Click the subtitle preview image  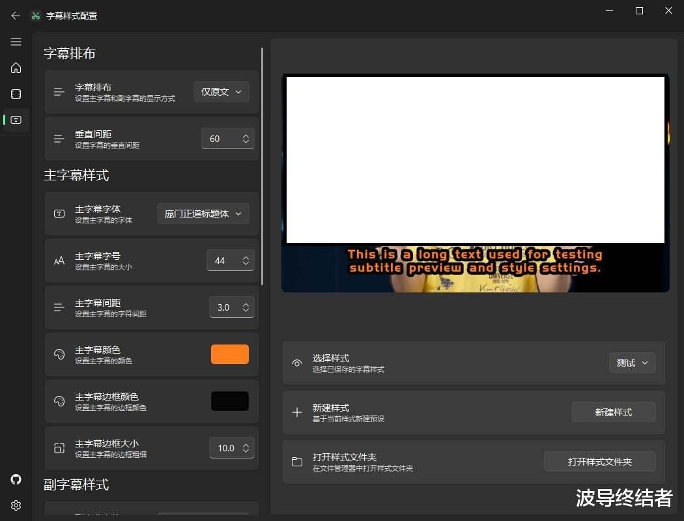[476, 183]
